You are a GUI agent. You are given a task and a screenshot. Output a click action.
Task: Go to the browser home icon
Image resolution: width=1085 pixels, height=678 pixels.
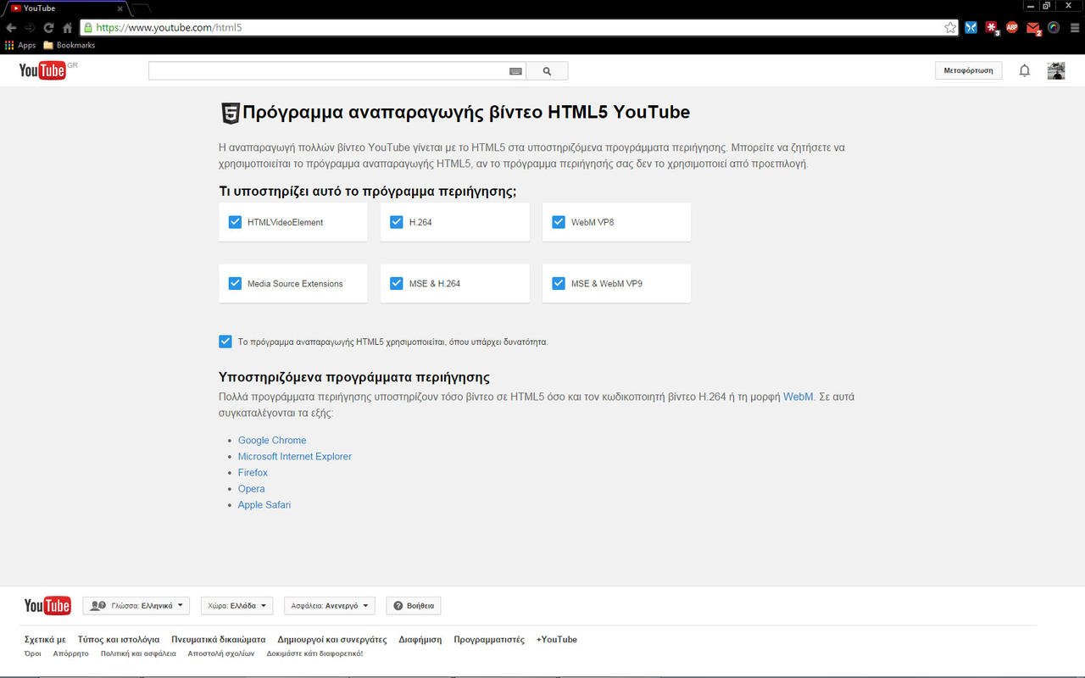pos(68,27)
